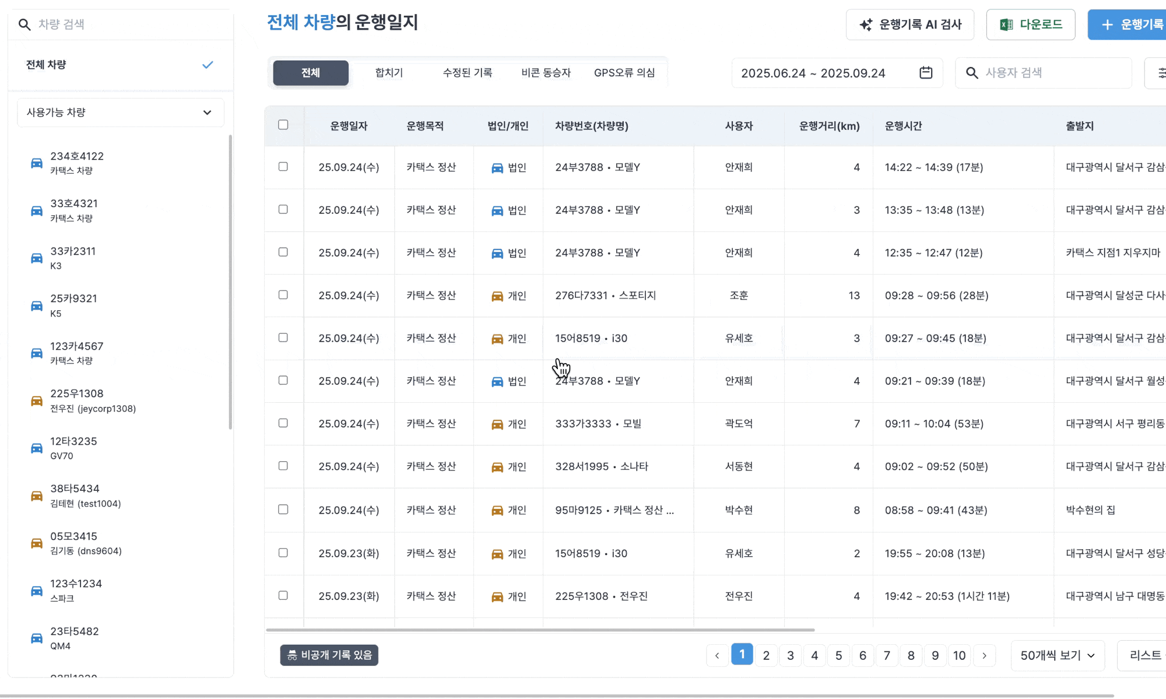Check the first 안재희 14:22 trip row

[283, 167]
